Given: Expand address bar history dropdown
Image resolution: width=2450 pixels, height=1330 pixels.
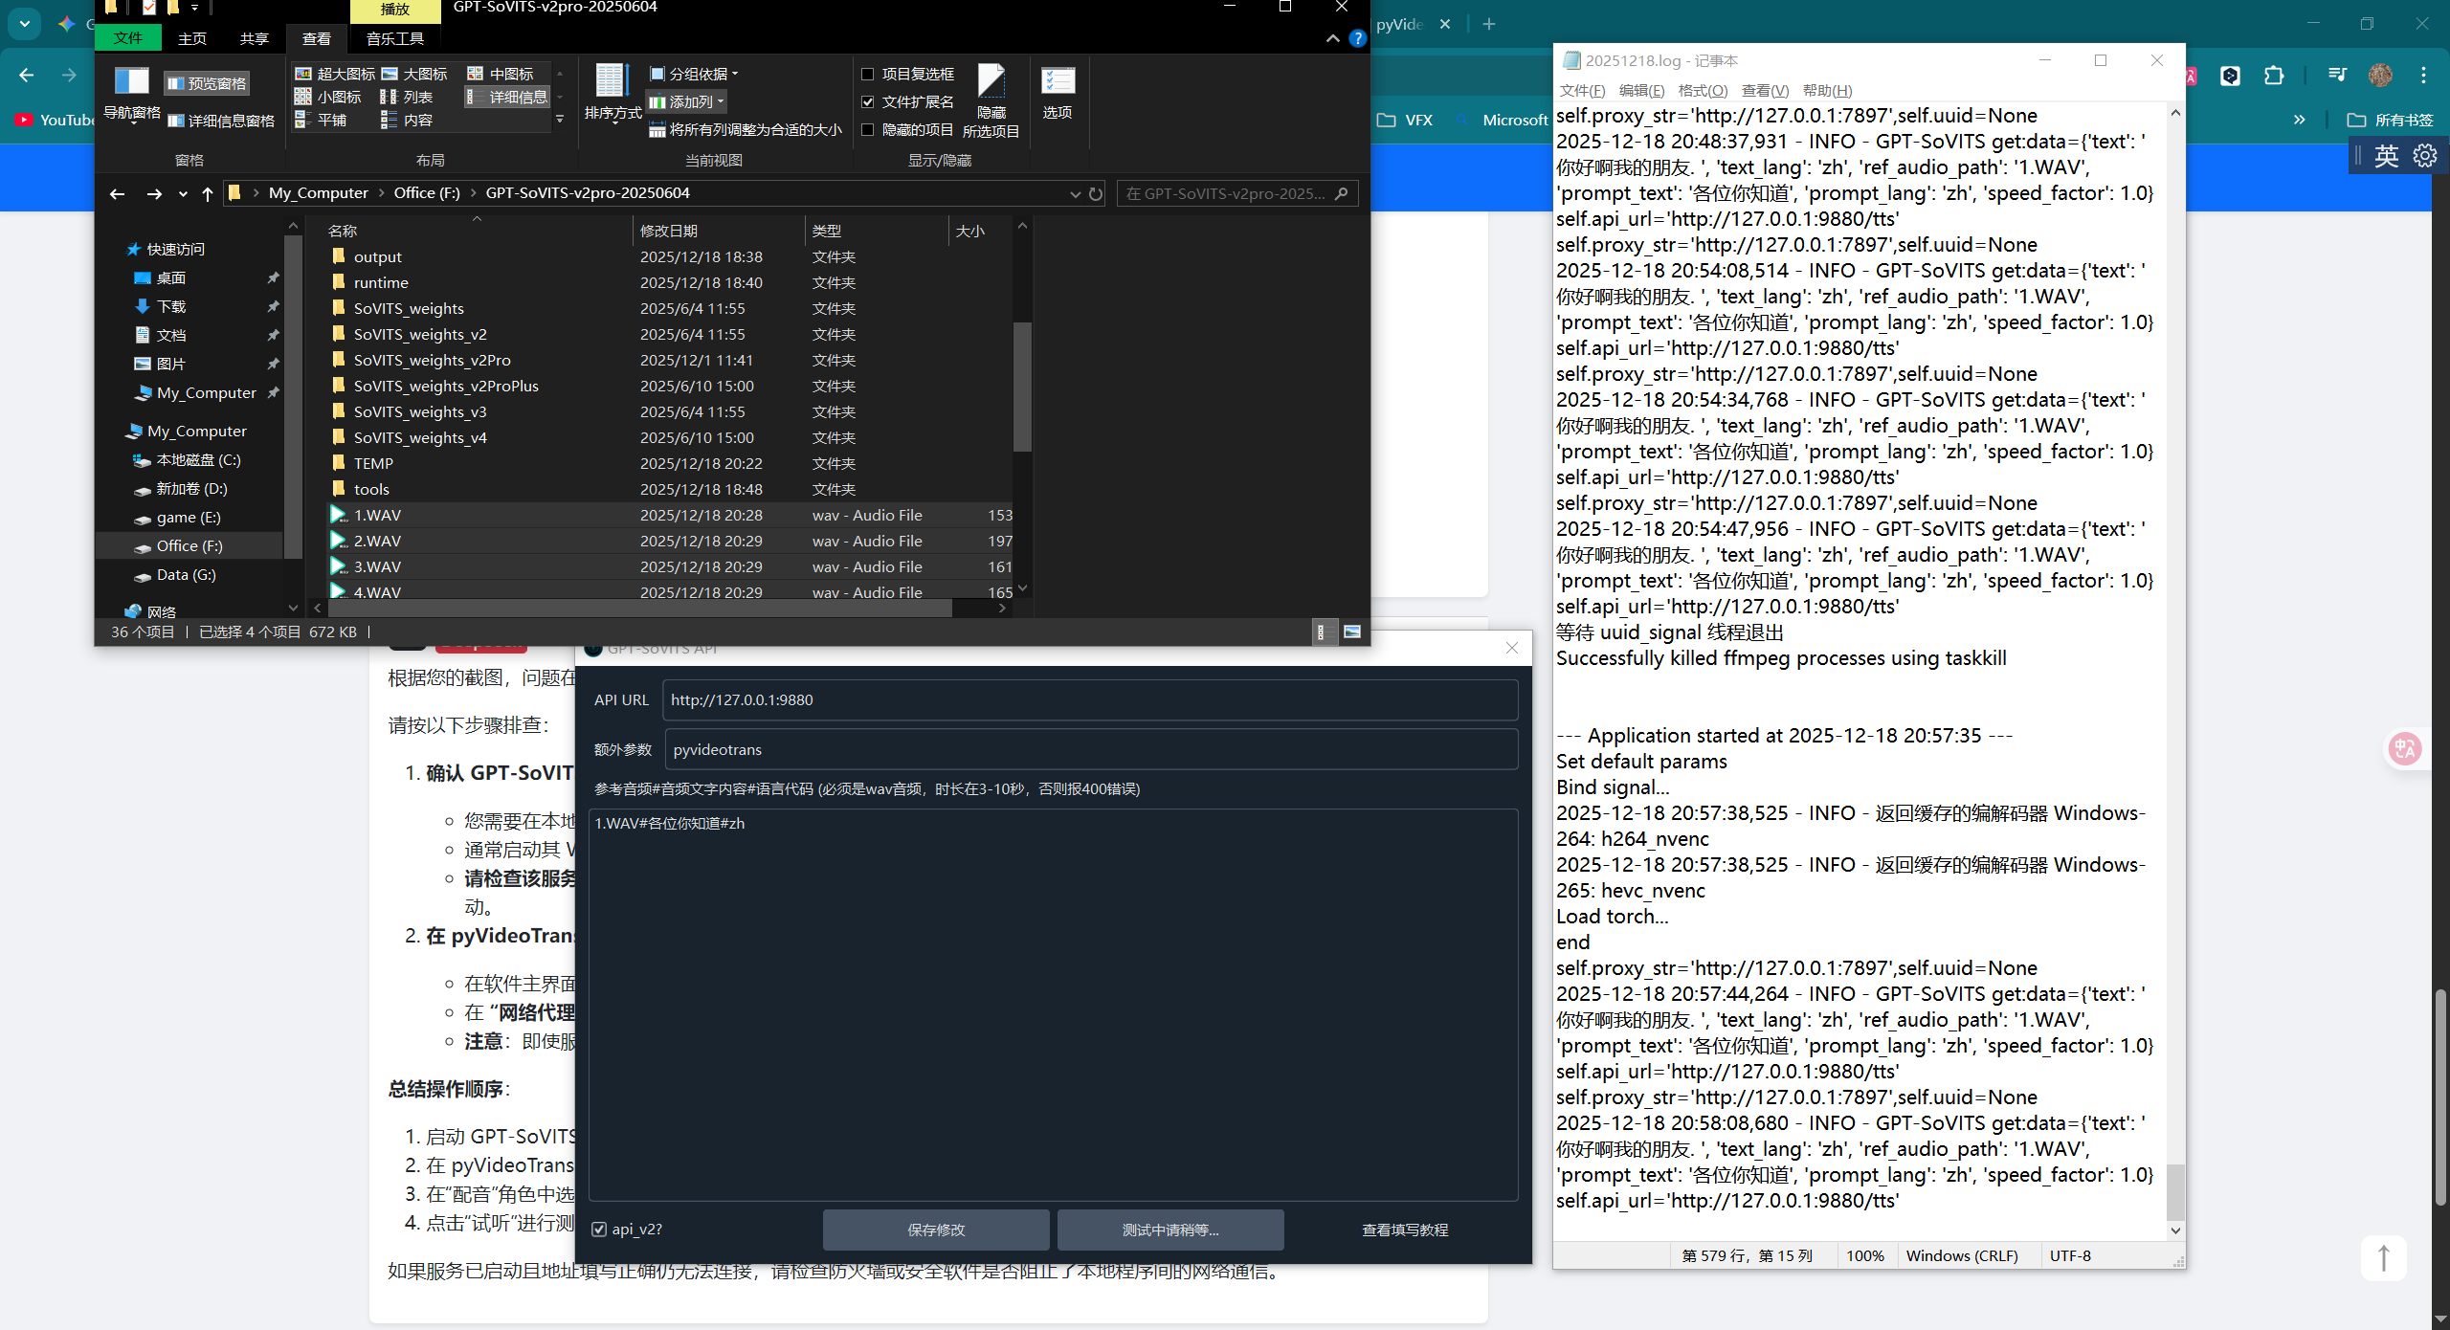Looking at the screenshot, I should [x=1075, y=194].
